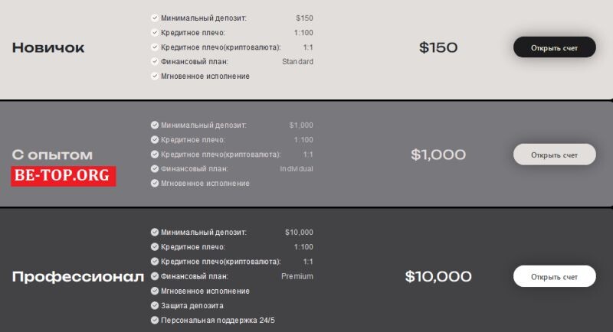Viewport: 613px width, 332px height.
Task: Select the Профессионал plan heading
Action: (x=78, y=277)
